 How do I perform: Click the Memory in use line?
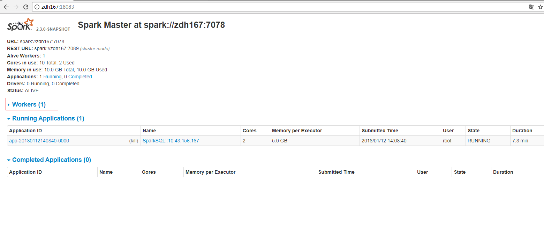click(57, 70)
